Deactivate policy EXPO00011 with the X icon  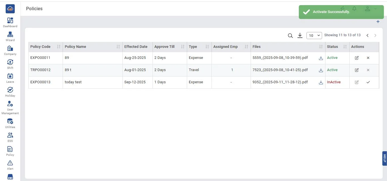click(368, 58)
